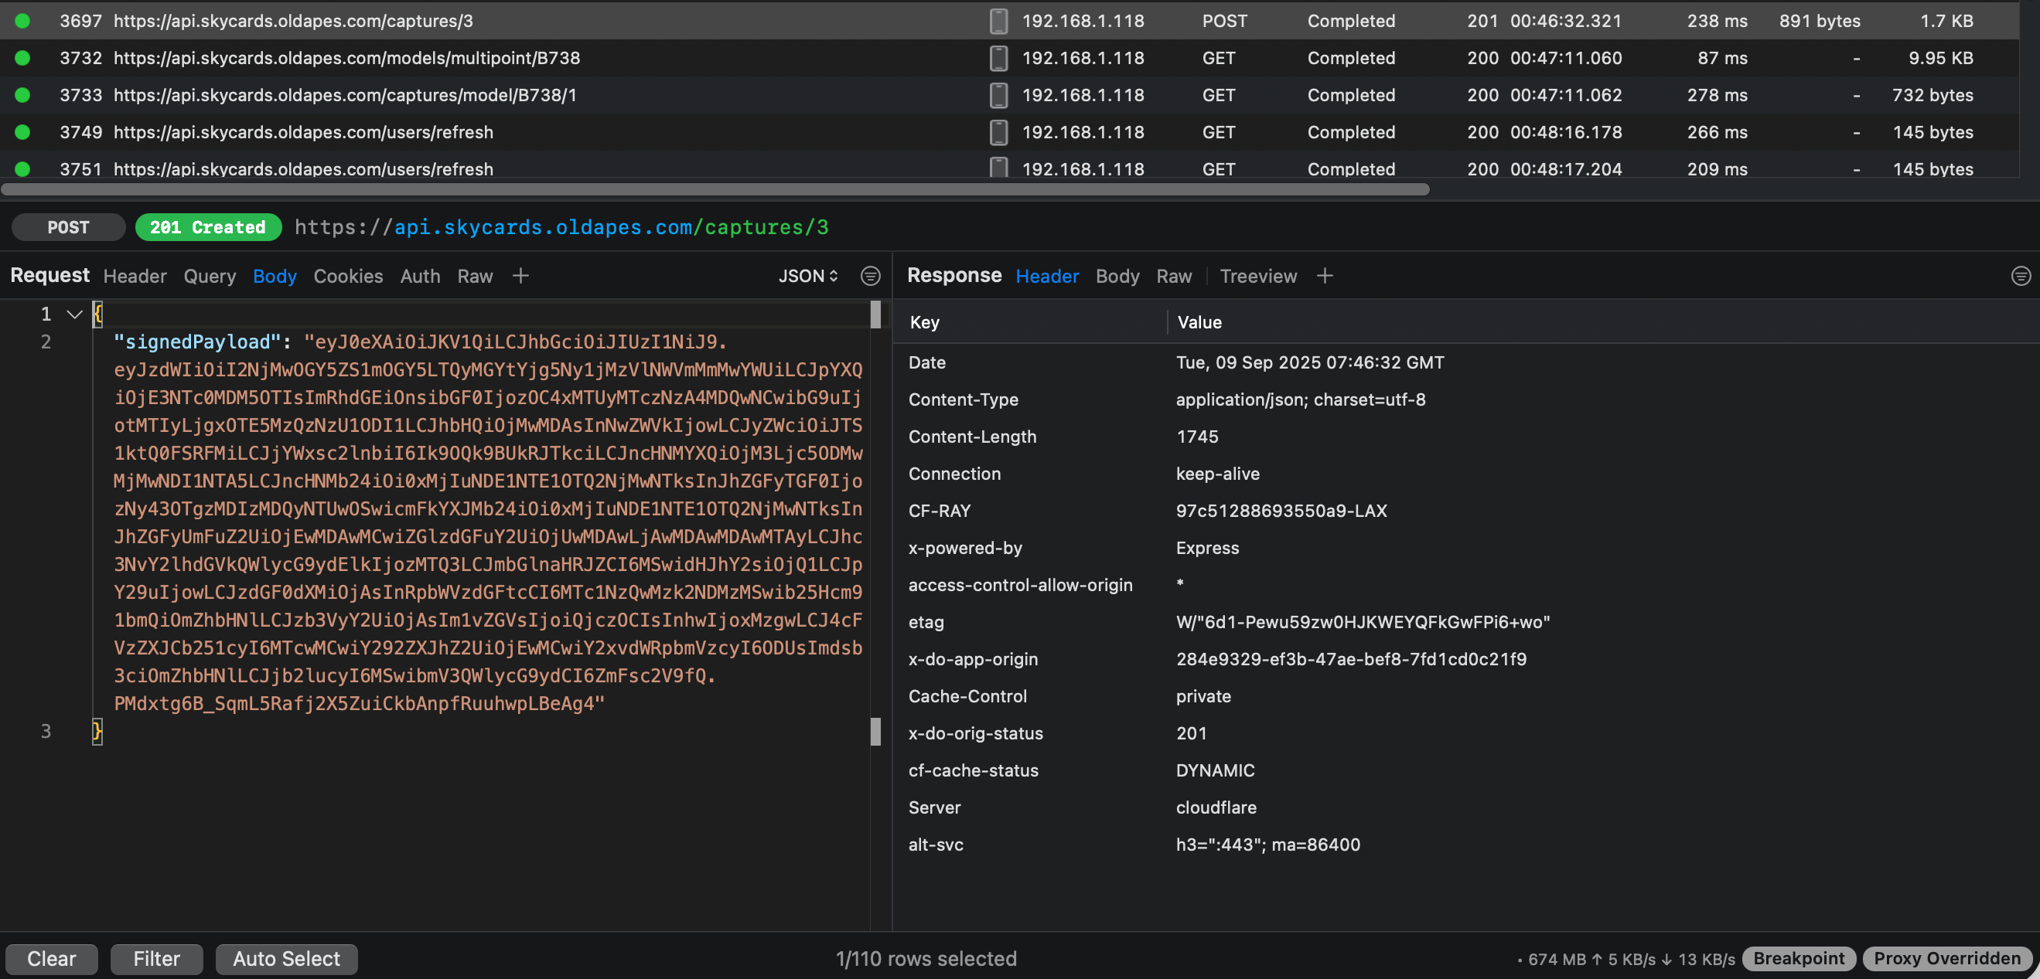This screenshot has height=979, width=2040.
Task: Click the horizontal scrollbar under request list
Action: 715,189
